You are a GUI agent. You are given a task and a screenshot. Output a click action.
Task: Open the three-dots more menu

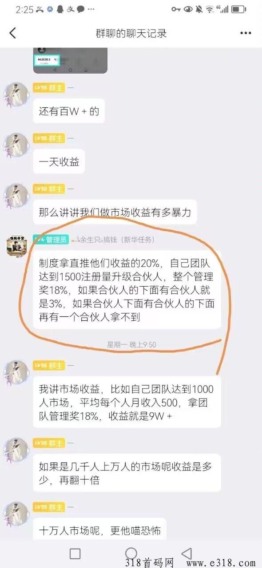click(246, 33)
